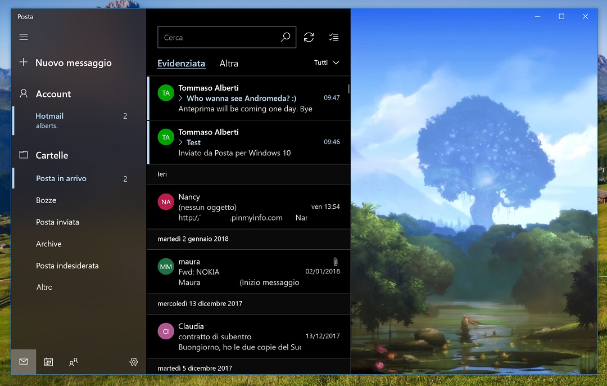The image size is (607, 386).
Task: Open Posta in arrivo folder
Action: 79,179
